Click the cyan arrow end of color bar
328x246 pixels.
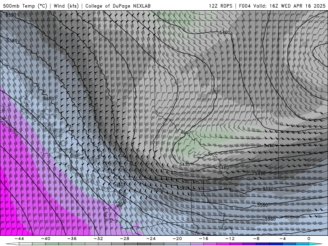point(316,244)
